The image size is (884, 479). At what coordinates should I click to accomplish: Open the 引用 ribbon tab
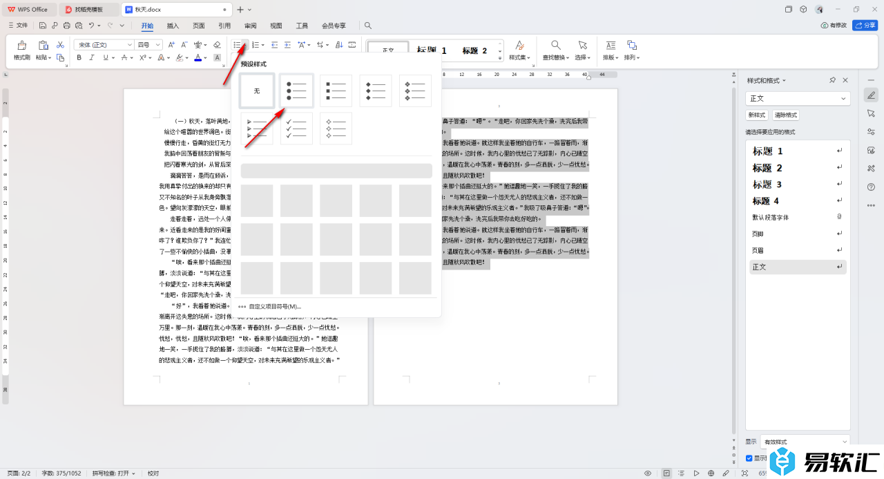pos(224,26)
